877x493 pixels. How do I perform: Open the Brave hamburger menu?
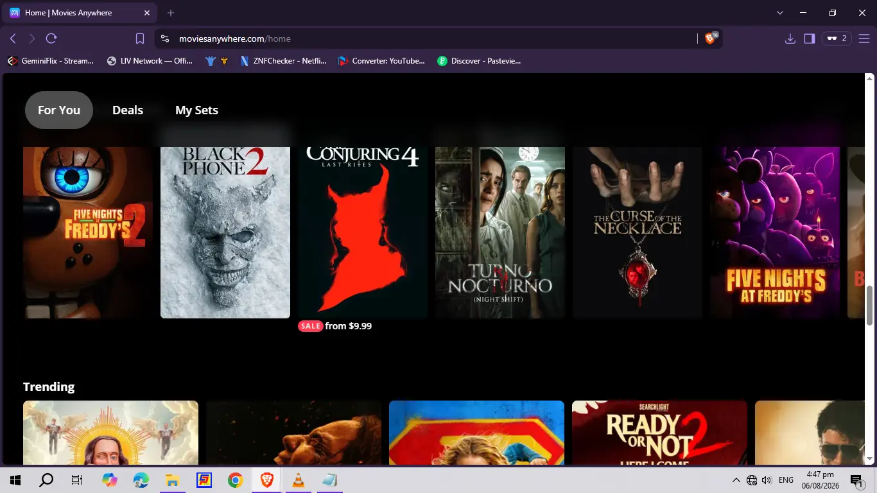tap(864, 39)
